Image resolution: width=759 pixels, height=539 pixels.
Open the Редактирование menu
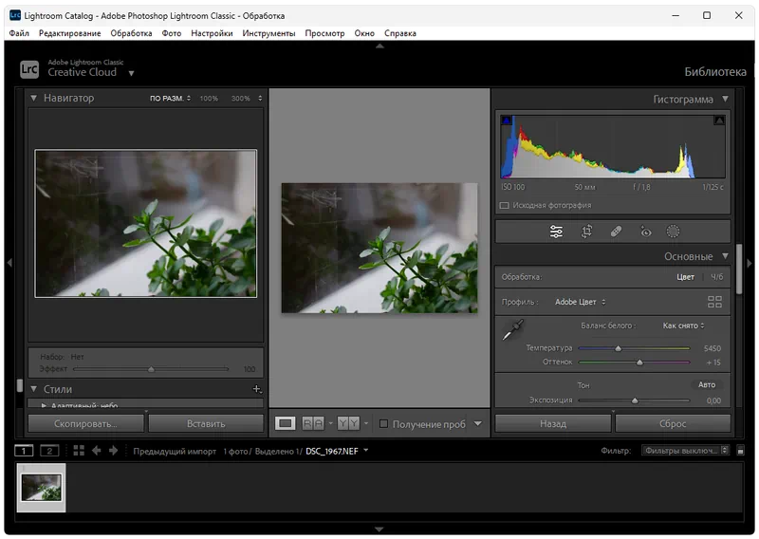pos(69,33)
